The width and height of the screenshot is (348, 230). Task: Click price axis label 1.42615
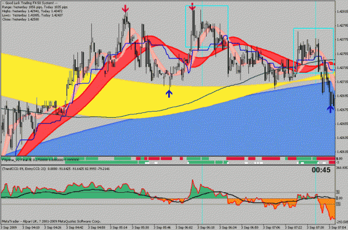(x=342, y=152)
